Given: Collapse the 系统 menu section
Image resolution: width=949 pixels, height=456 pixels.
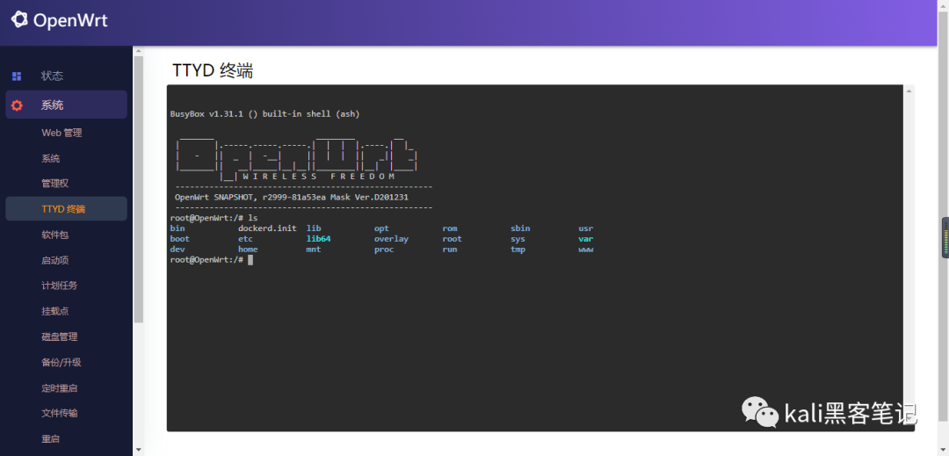Looking at the screenshot, I should coord(66,105).
